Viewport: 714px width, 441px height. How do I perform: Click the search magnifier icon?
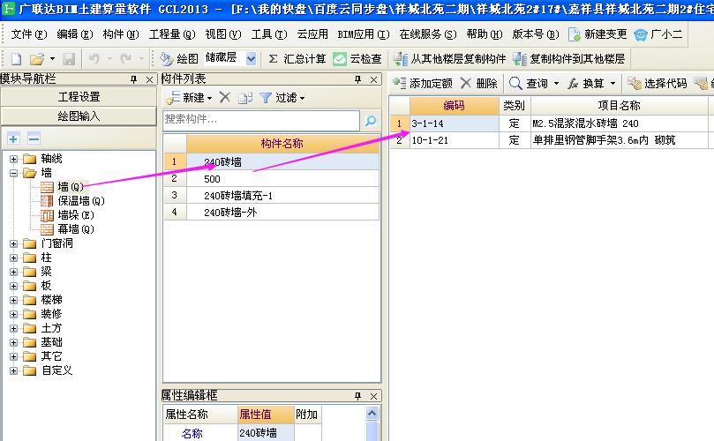pyautogui.click(x=371, y=120)
